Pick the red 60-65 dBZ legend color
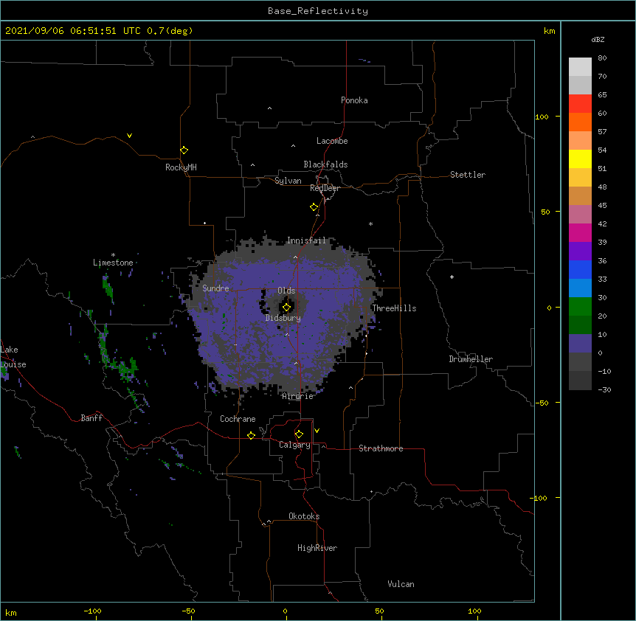This screenshot has width=636, height=621. pyautogui.click(x=580, y=103)
